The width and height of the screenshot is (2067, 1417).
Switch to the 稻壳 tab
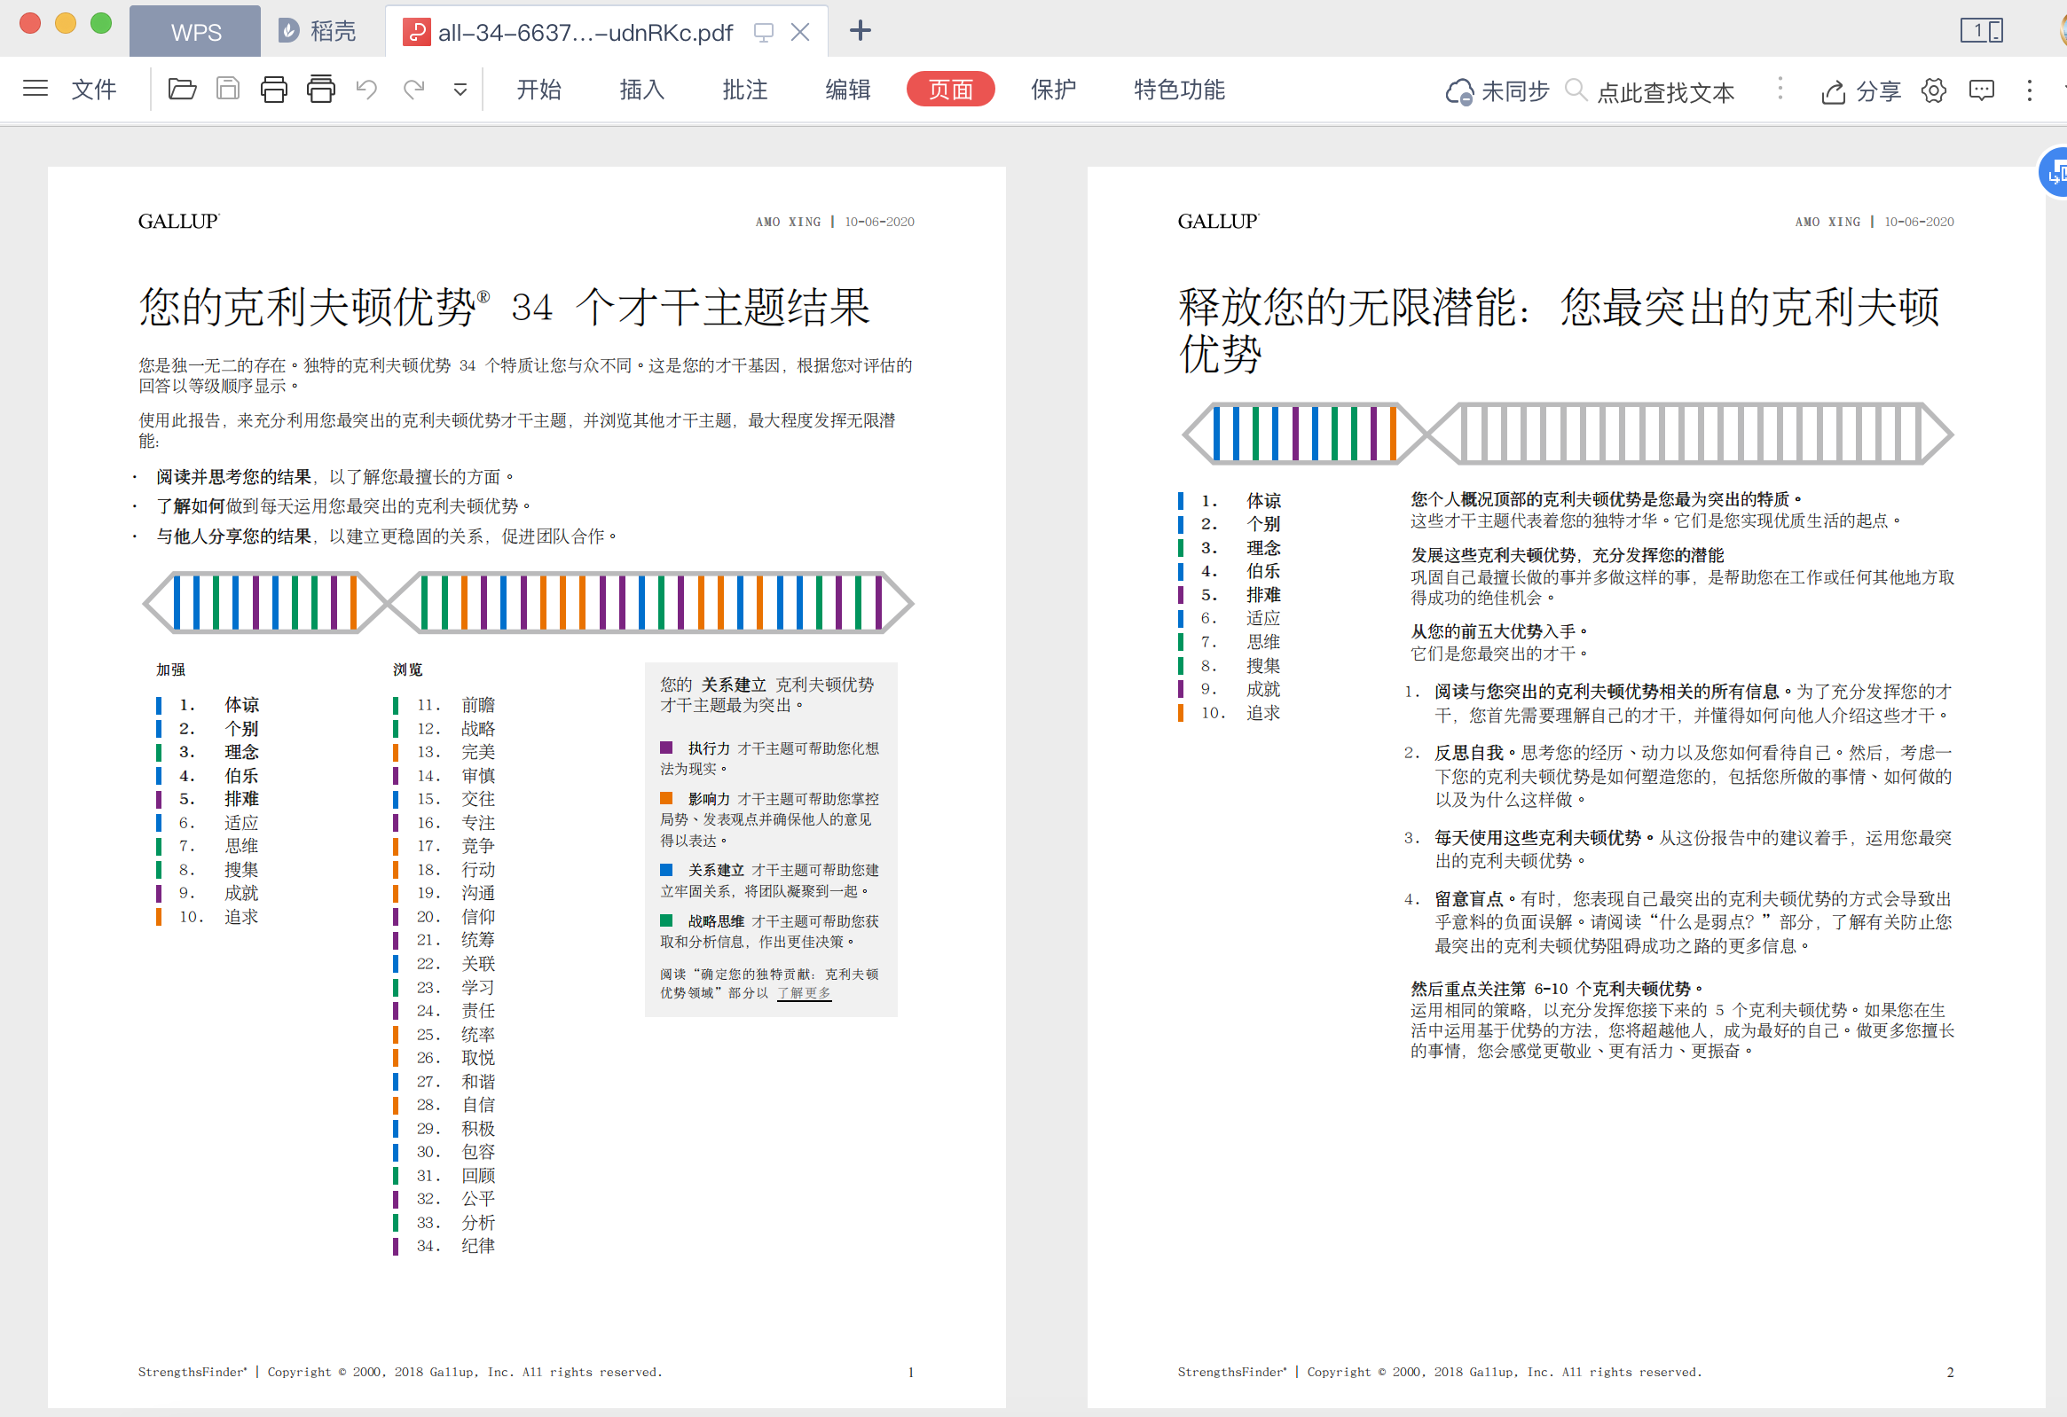[318, 31]
